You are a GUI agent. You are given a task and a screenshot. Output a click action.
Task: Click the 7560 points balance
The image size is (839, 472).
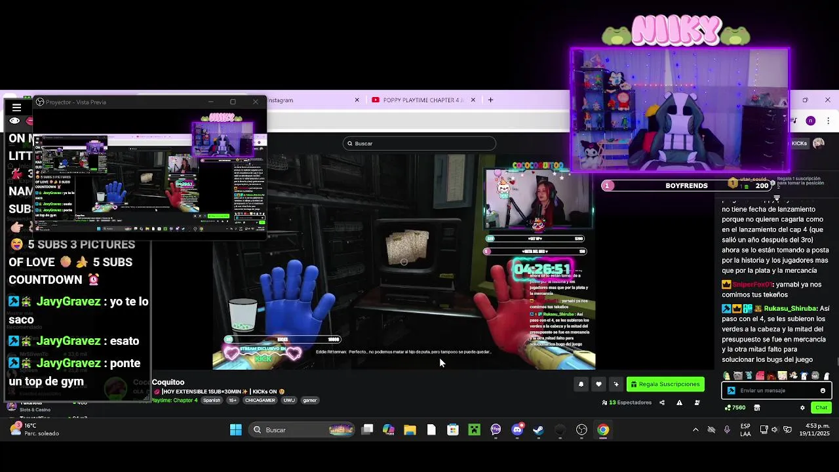735,408
